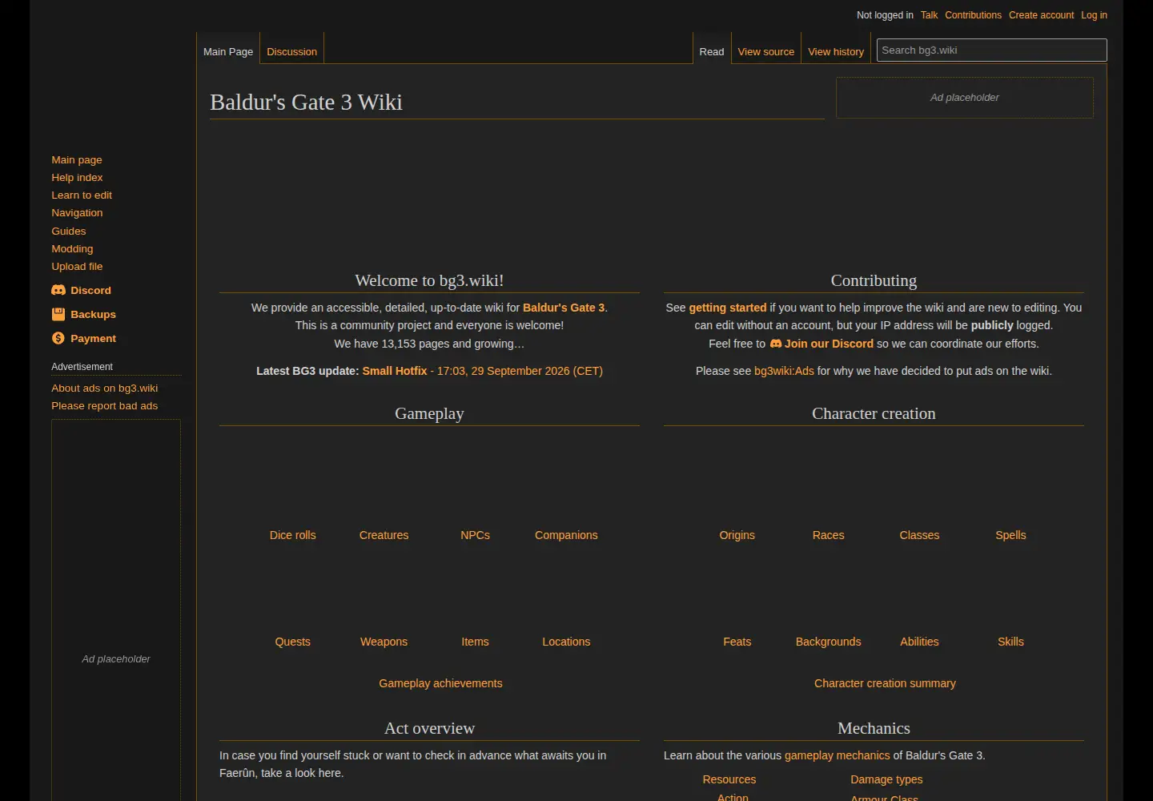
Task: Go to Help index in sidebar
Action: [x=77, y=177]
